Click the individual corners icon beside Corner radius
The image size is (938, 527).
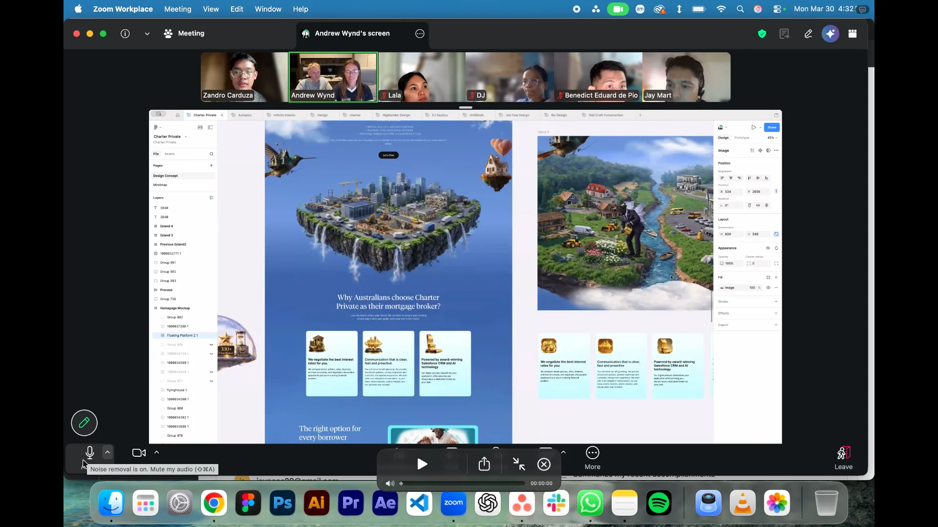[x=776, y=263]
